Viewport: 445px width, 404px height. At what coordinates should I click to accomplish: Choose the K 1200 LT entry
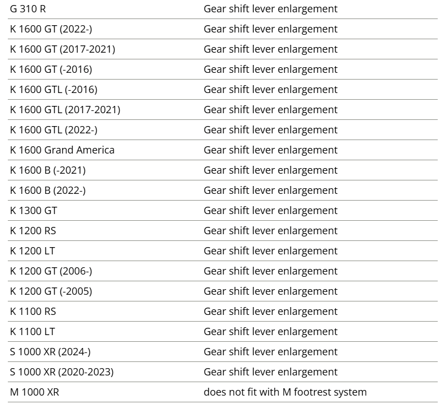(32, 251)
